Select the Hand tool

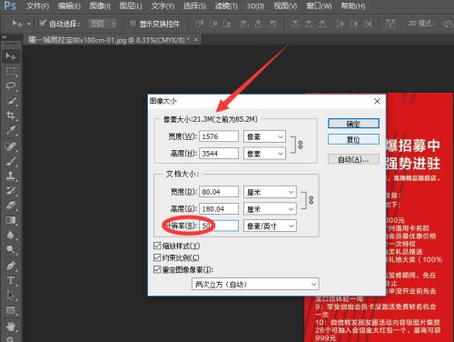(11, 327)
